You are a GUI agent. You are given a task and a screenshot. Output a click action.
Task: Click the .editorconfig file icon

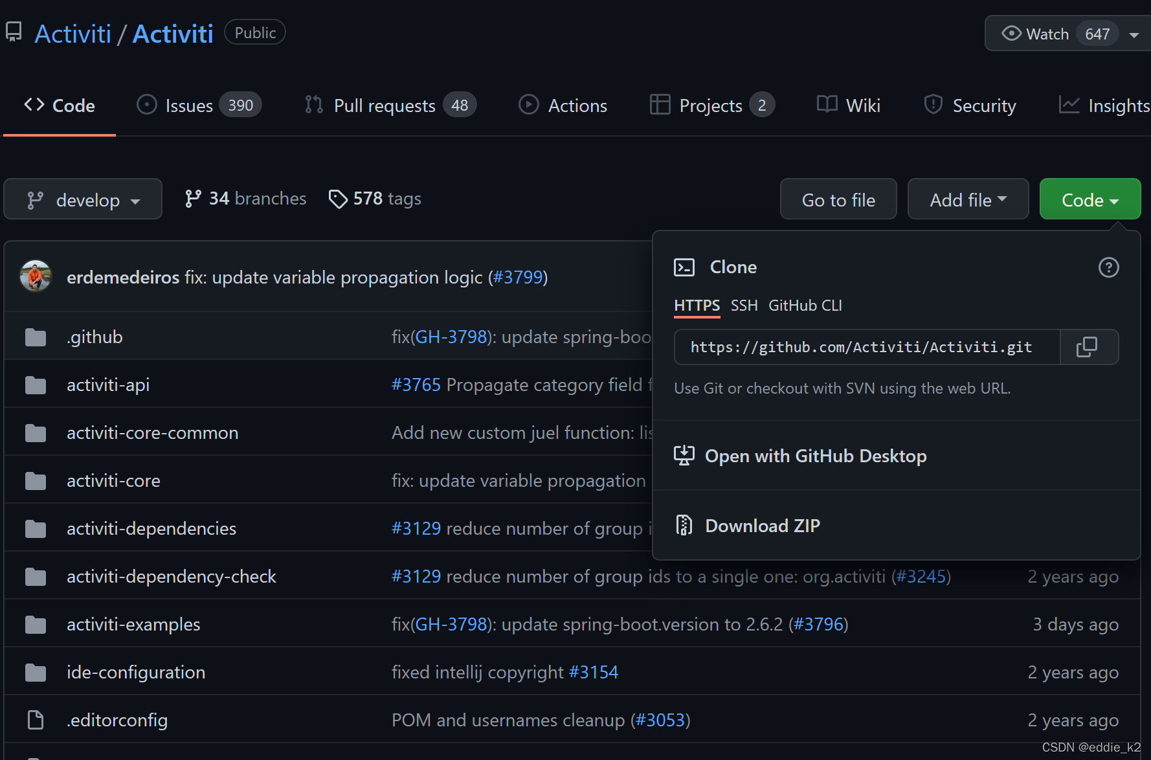[x=36, y=720]
